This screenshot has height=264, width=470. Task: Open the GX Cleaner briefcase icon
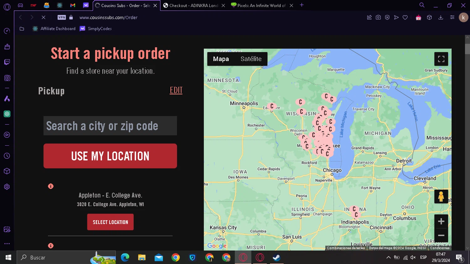(x=7, y=47)
